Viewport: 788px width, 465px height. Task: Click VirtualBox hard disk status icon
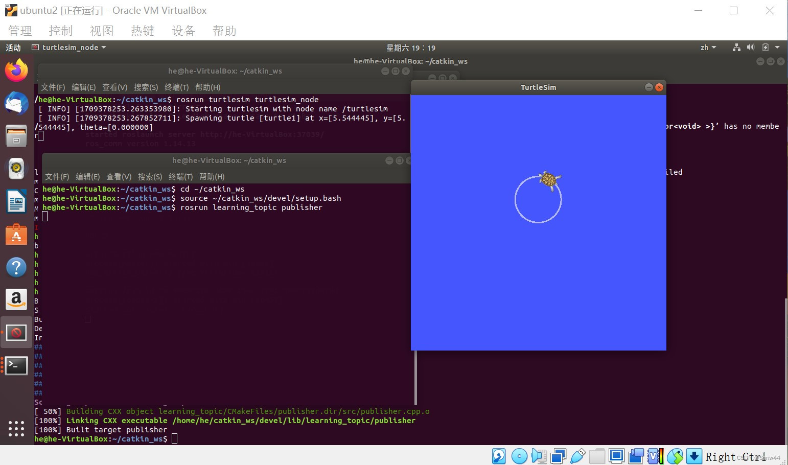tap(499, 456)
